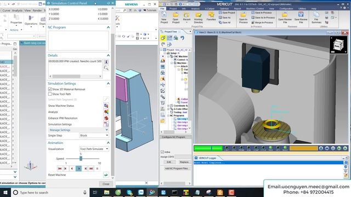The width and height of the screenshot is (351, 197).
Task: Click Close button in Simulation Control Panel
Action: coord(106,184)
